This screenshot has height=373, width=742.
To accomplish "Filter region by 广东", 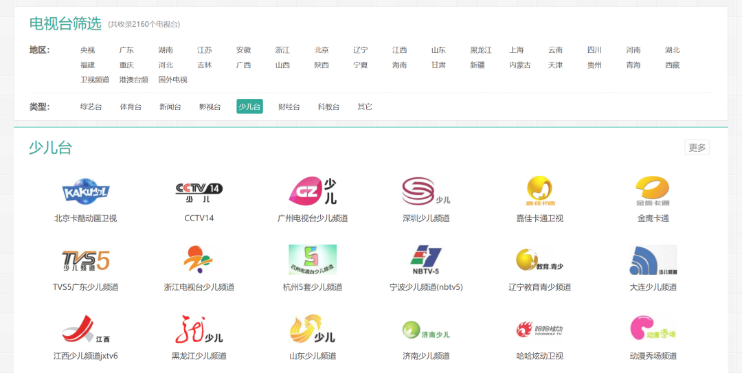I will point(127,50).
